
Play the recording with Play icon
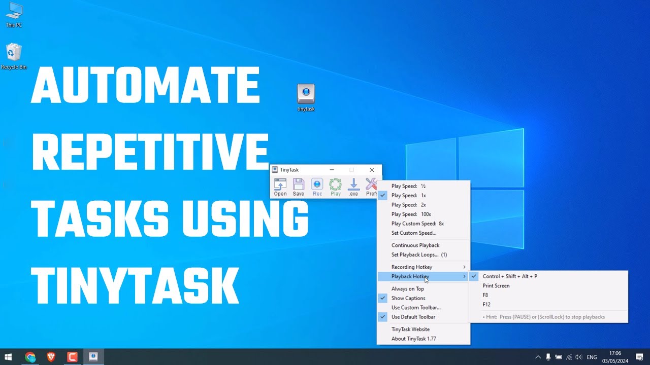click(336, 187)
